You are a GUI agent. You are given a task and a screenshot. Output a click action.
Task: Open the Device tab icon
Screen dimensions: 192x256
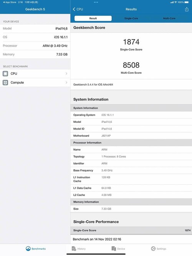point(114,249)
